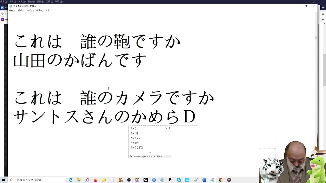Open the blank document icon on taskbar
Image resolution: width=326 pixels, height=183 pixels.
coord(112,180)
